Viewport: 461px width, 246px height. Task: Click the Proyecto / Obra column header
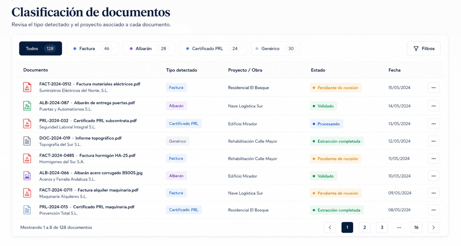point(245,70)
